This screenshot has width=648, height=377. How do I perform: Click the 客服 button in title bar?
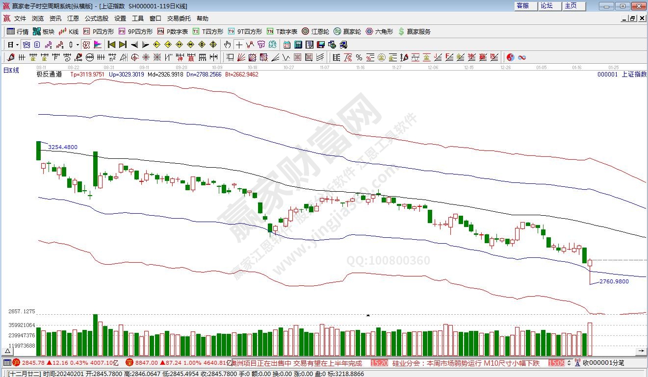pos(523,6)
